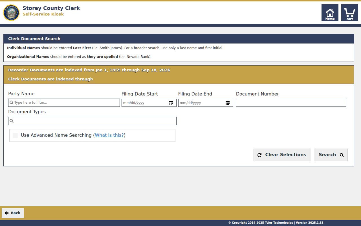Open the shopping cart icon
The width and height of the screenshot is (361, 226).
350,13
